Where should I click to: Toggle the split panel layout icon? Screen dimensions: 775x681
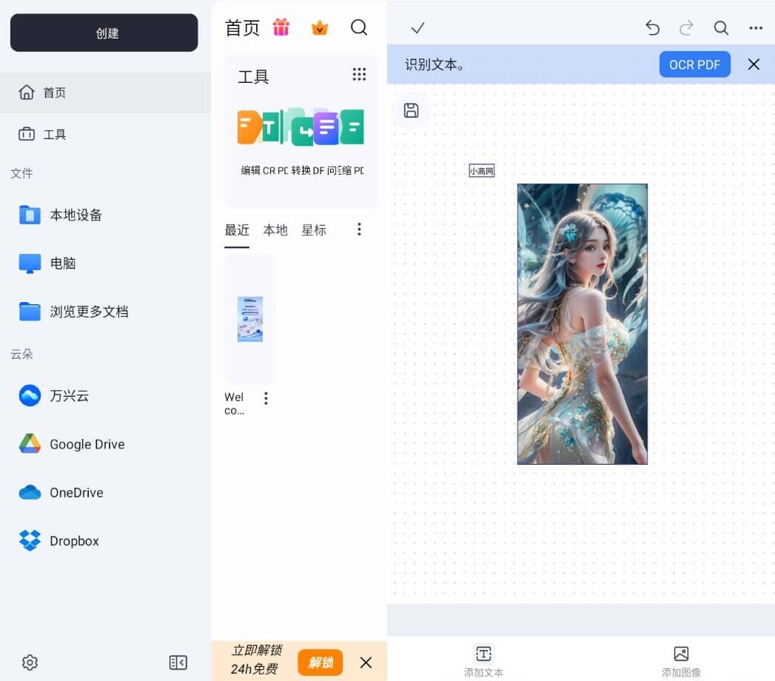pos(178,662)
